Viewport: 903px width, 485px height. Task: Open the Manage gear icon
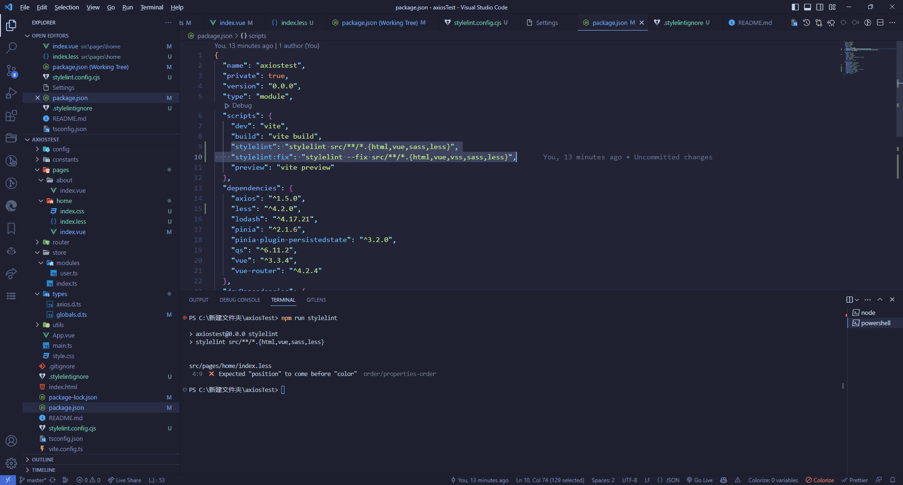click(x=11, y=463)
